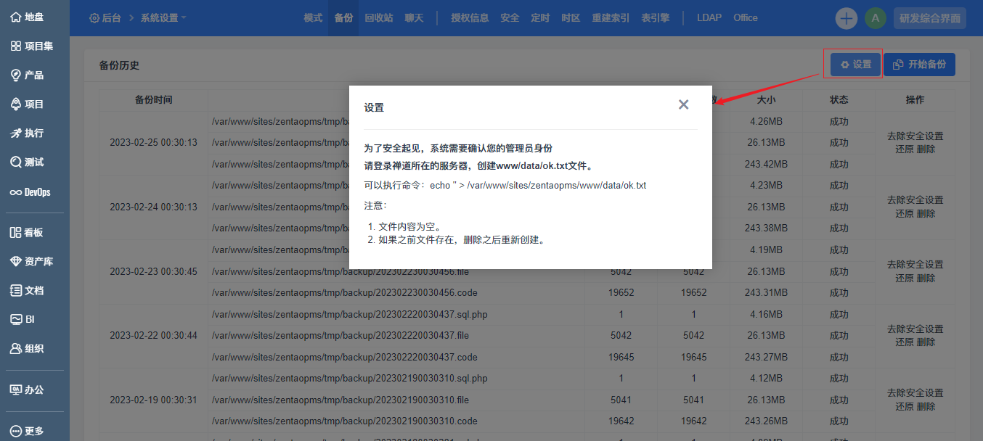Open 资产库 asset library diamond icon
Viewport: 983px width, 441px height.
pyautogui.click(x=16, y=262)
